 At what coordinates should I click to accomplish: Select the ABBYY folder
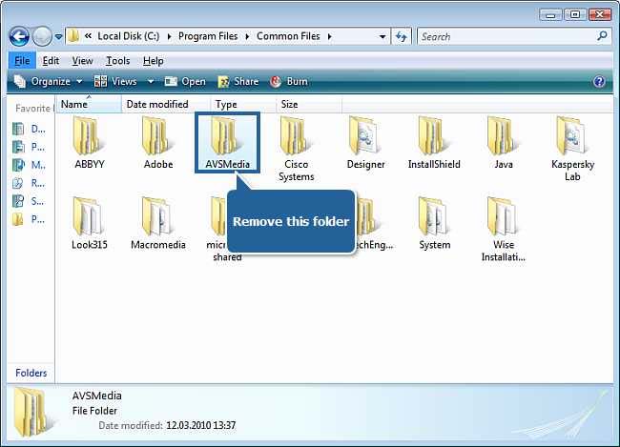[89, 136]
